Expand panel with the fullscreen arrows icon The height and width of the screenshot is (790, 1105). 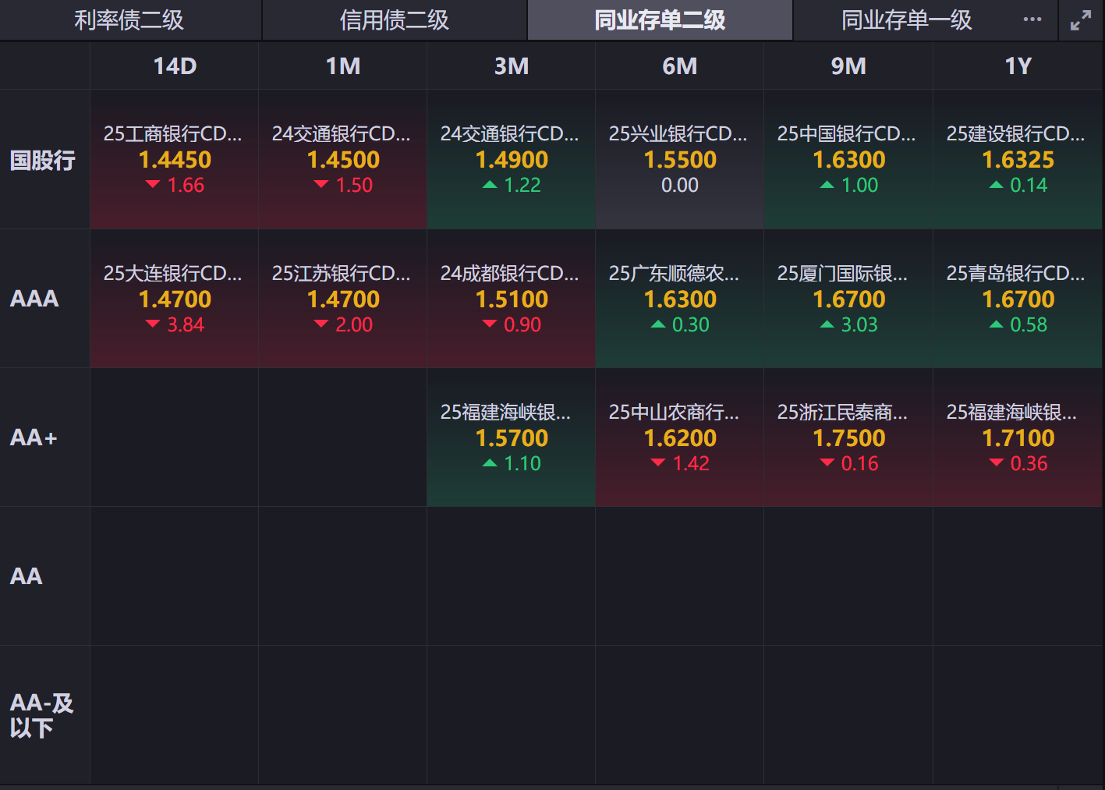1081,20
